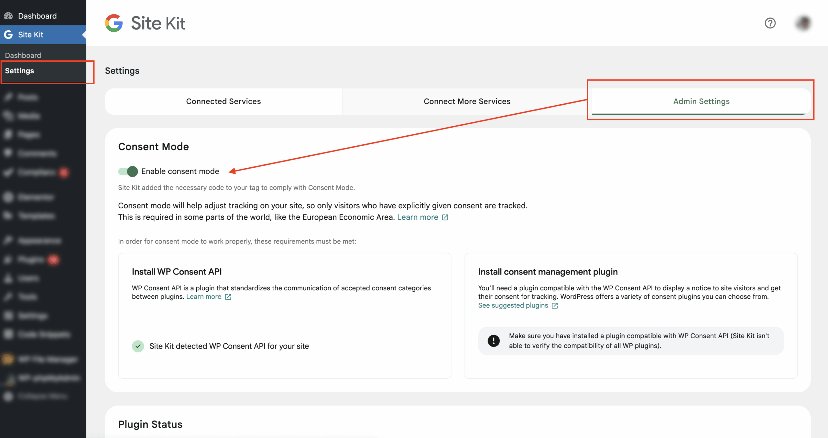Disable the Enable consent mode toggle
Screen dimensions: 828x438
coord(128,172)
